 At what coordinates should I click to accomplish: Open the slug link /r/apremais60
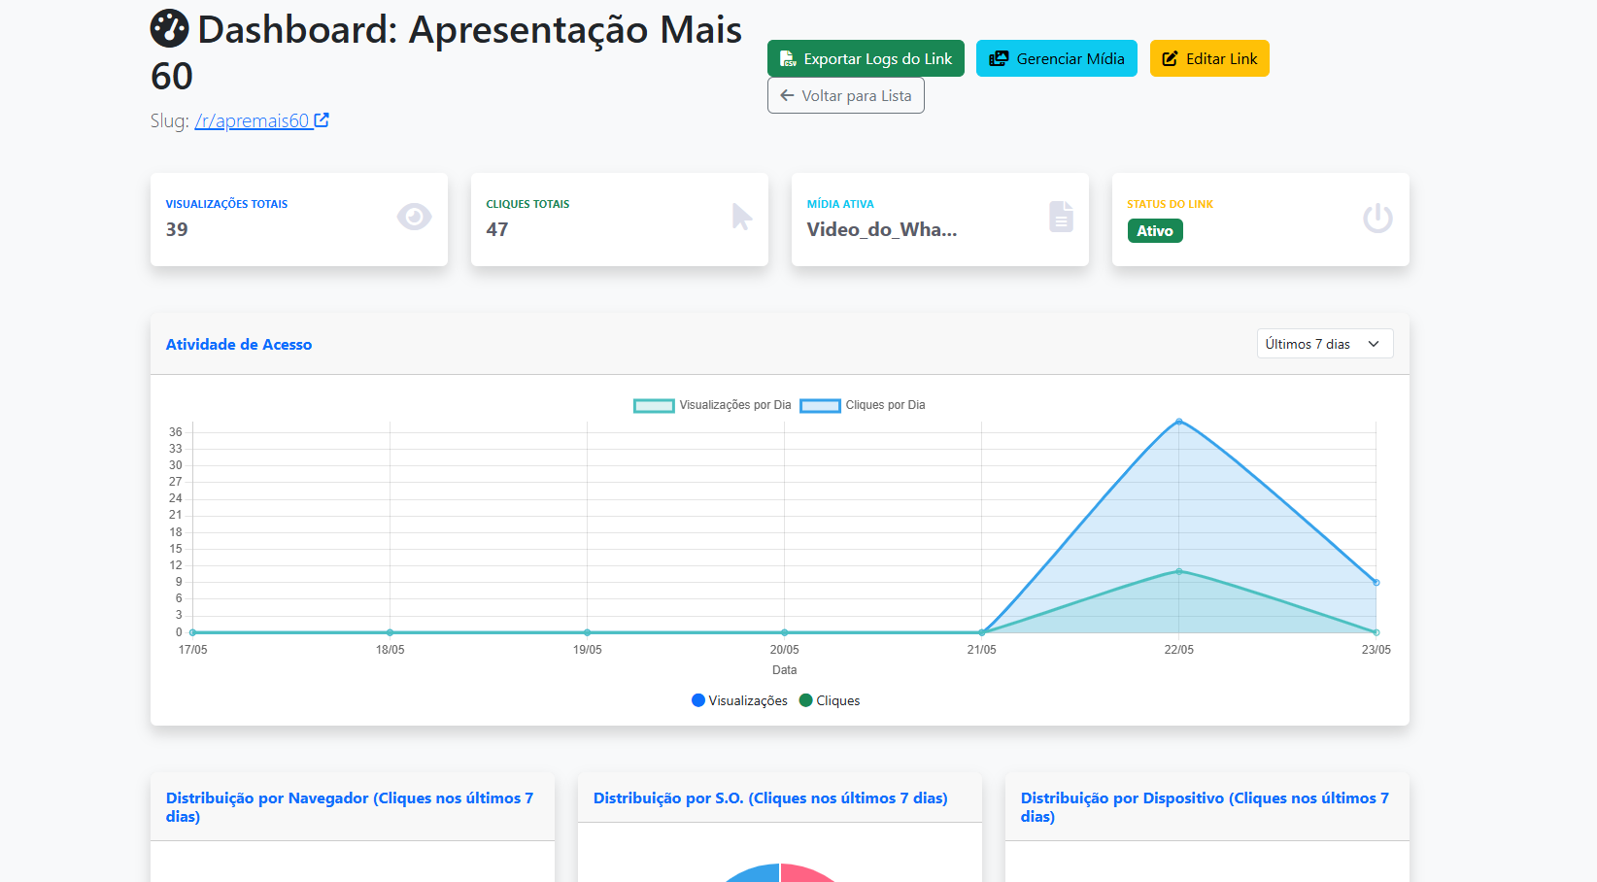(255, 119)
